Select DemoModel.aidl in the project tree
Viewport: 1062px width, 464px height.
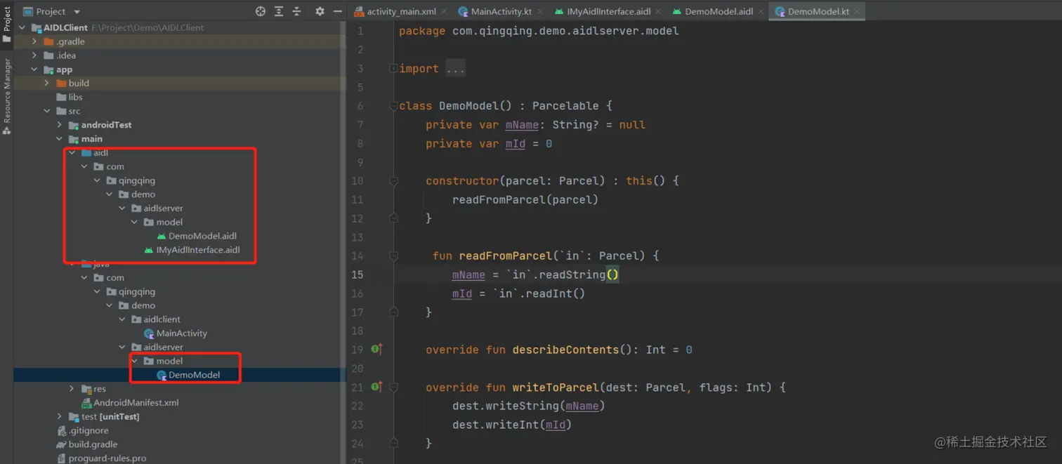click(202, 236)
